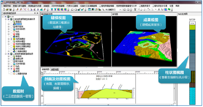The height and width of the screenshot is (107, 203).
Task: Expand the 三维通用模型 tree node
Action: pyautogui.click(x=8, y=52)
